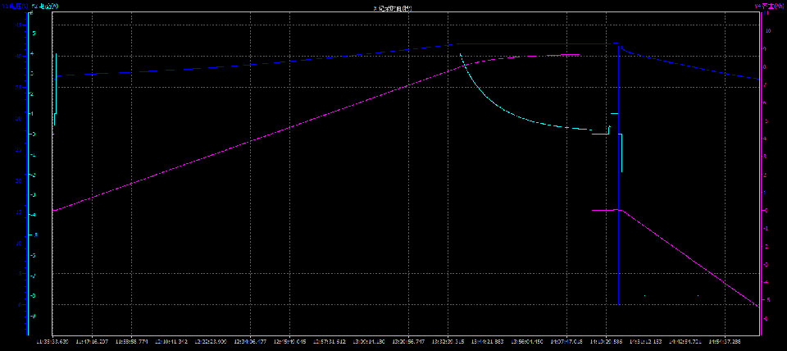The height and width of the screenshot is (351, 787).
Task: Click the 12:34:06.477 time axis label
Action: click(251, 341)
